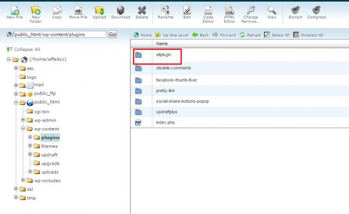This screenshot has height=214, width=349.
Task: Expand the public_ftp folder node
Action: pos(16,94)
